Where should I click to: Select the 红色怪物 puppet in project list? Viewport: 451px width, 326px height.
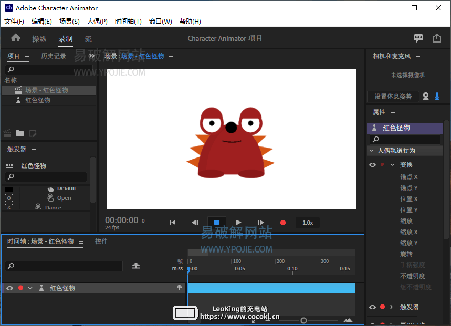[49, 100]
